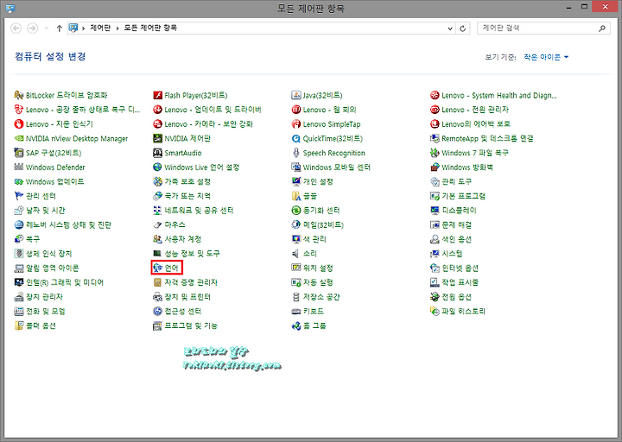622x442 pixels.
Task: Open the Java(32비트) icon
Action: coord(296,95)
